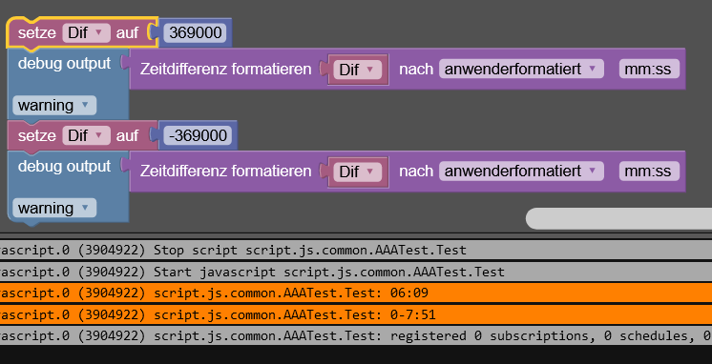Click the horizontal workspace scrollbar
Viewport: 712px width, 364px height.
pyautogui.click(x=618, y=218)
